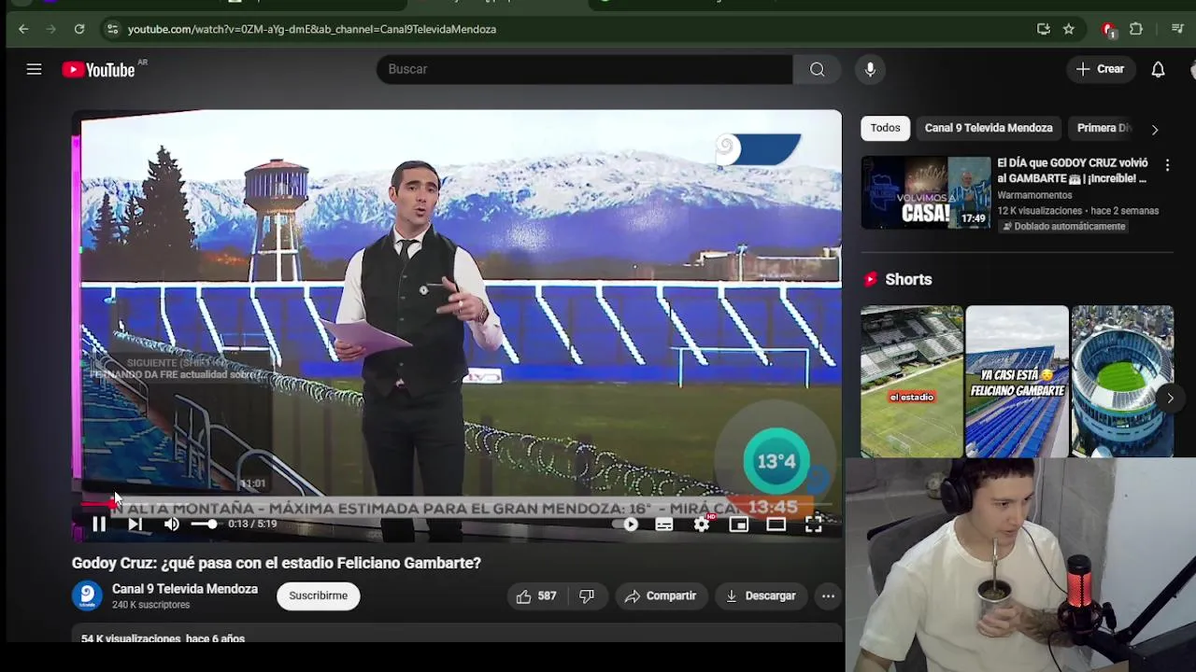The width and height of the screenshot is (1196, 672).
Task: Select the Primera Di chip
Action: [1103, 128]
